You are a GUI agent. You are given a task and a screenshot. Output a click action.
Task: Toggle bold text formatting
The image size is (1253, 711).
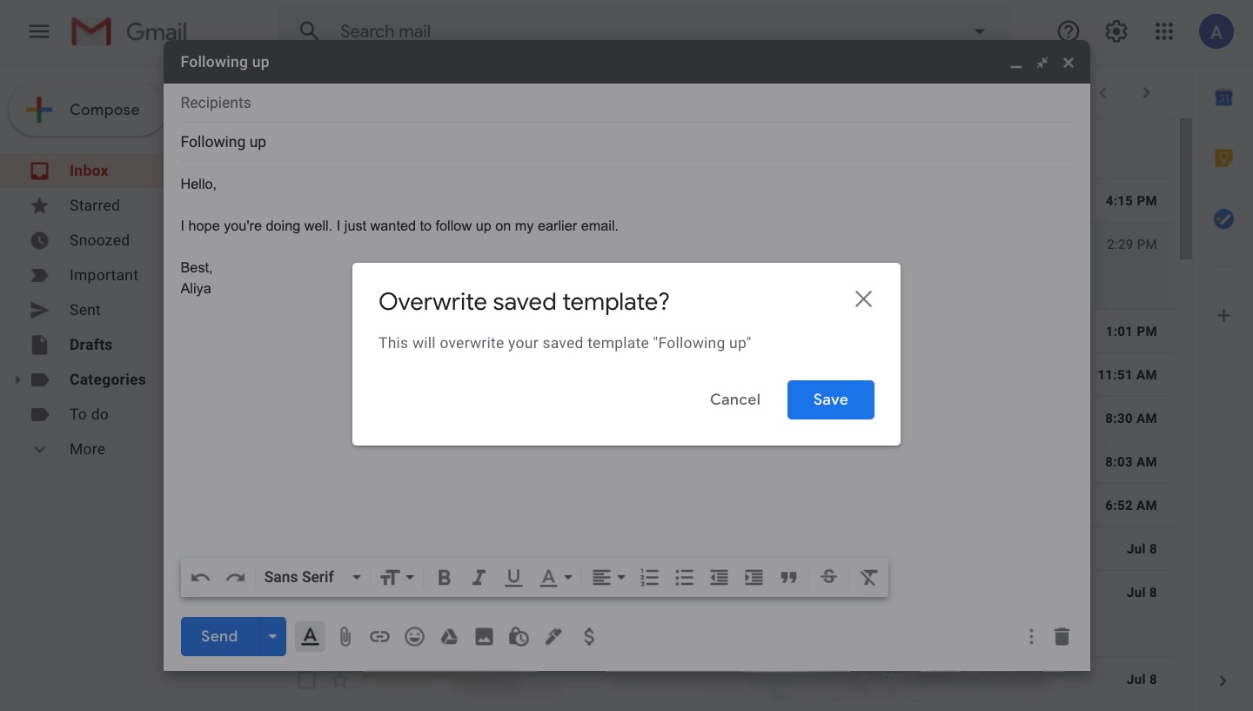click(444, 578)
